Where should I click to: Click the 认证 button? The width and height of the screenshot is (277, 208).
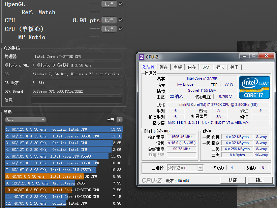[x=233, y=180]
